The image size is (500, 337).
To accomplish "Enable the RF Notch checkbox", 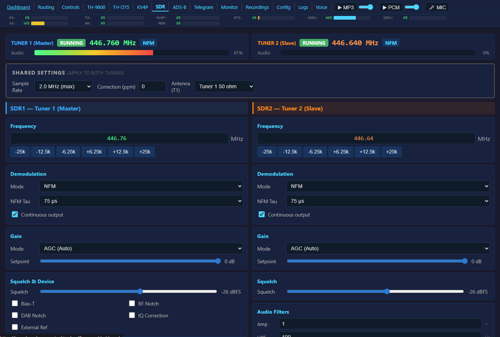I will pos(132,303).
